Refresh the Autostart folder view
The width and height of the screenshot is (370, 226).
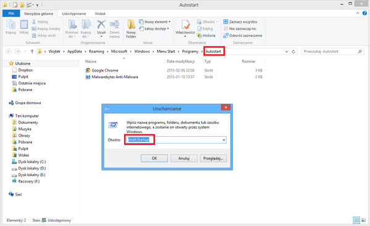pos(294,51)
